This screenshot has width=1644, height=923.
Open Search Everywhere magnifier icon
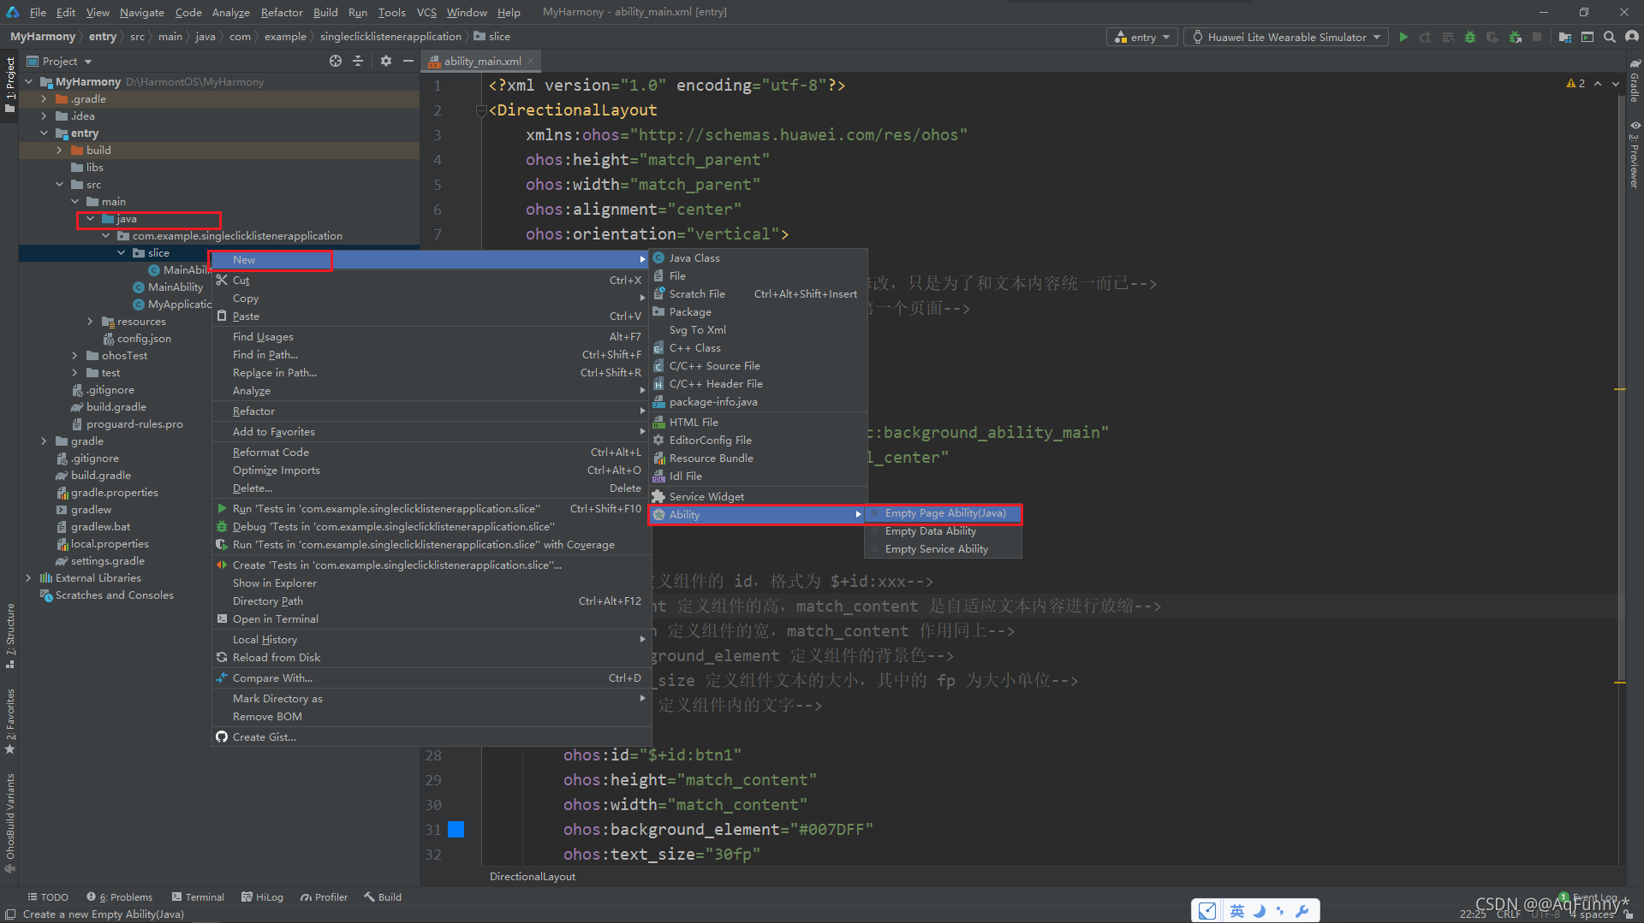point(1610,37)
